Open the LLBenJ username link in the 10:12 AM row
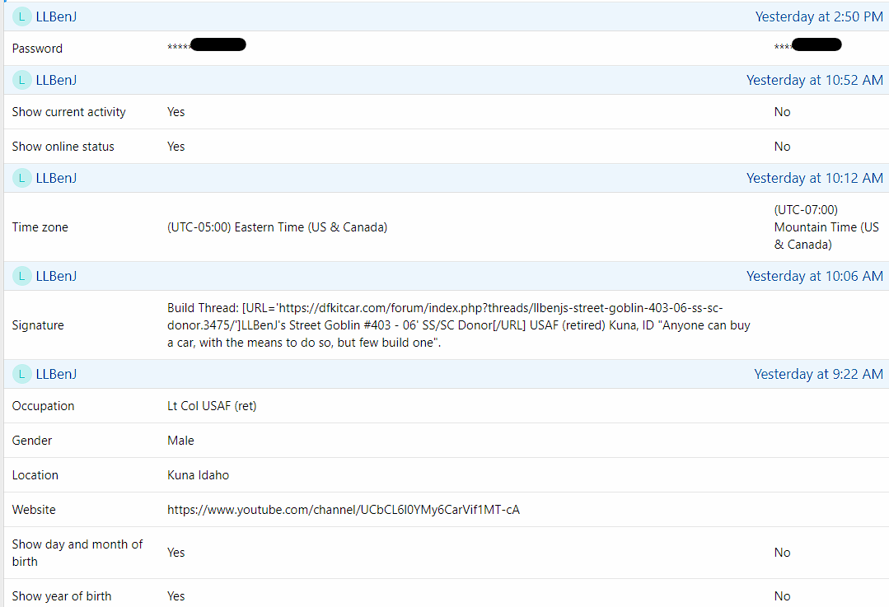The image size is (889, 607). pyautogui.click(x=56, y=178)
